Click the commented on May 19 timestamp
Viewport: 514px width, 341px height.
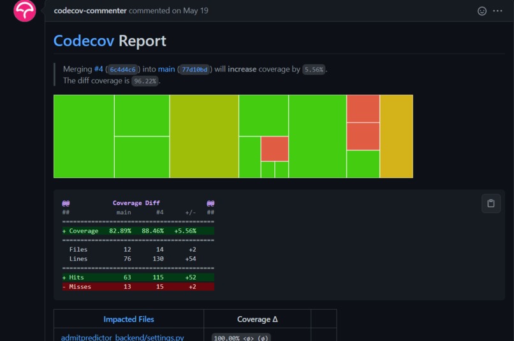pyautogui.click(x=168, y=11)
